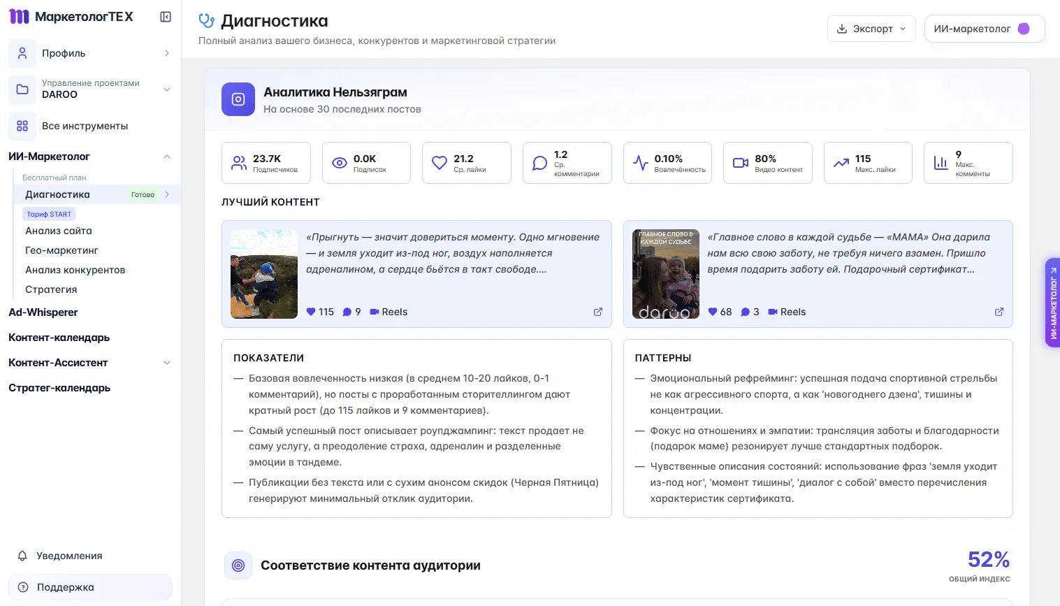Click the ИИ-маркетолог button at top right
The height and width of the screenshot is (606, 1060).
tap(984, 29)
